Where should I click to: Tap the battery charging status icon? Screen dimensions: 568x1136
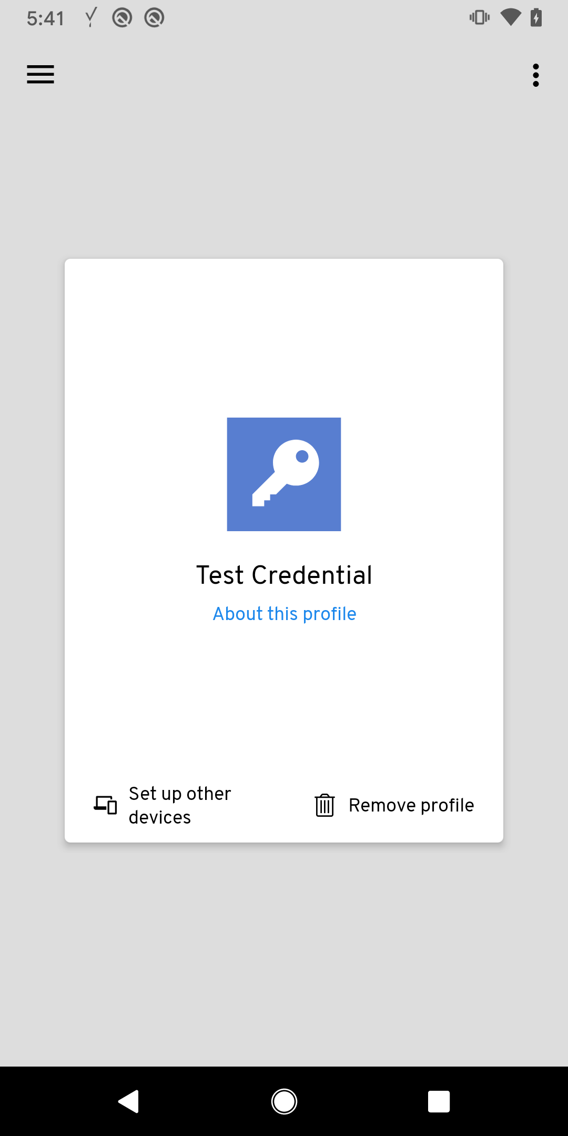click(536, 17)
